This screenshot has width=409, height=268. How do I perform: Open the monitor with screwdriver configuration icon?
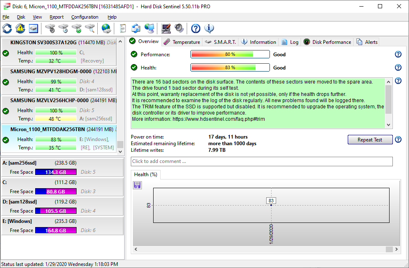pyautogui.click(x=166, y=29)
